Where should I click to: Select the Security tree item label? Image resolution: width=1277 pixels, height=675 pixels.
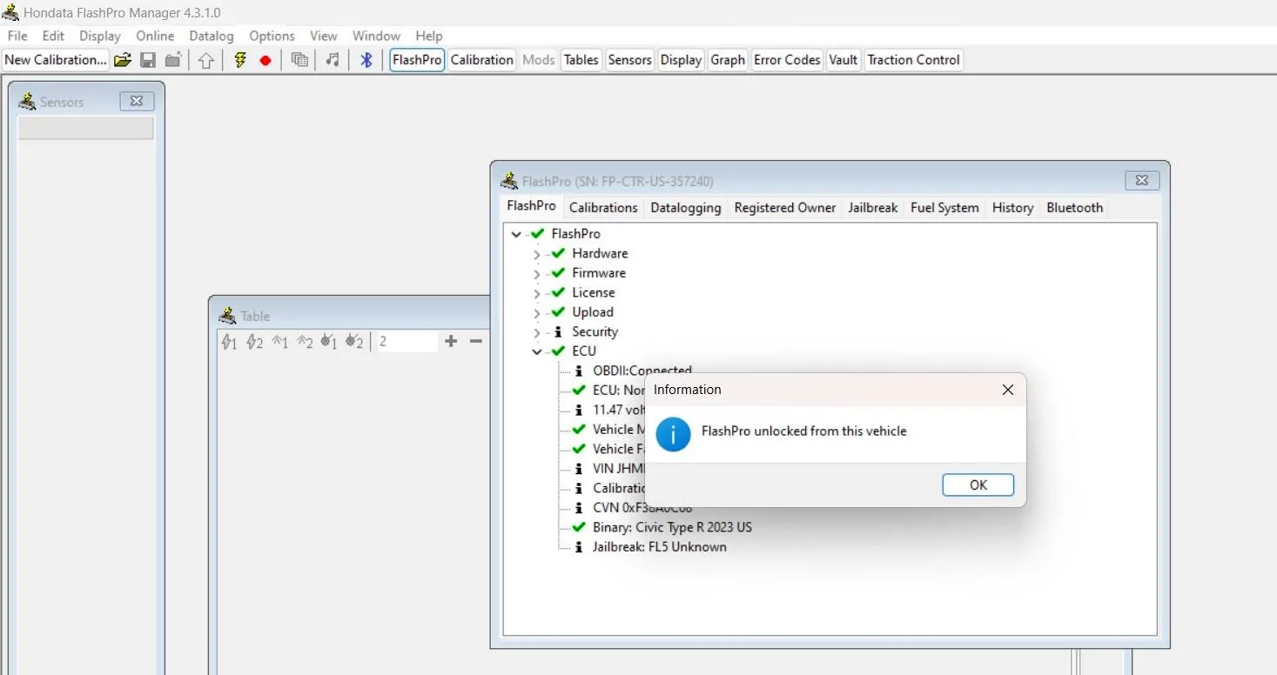(595, 332)
